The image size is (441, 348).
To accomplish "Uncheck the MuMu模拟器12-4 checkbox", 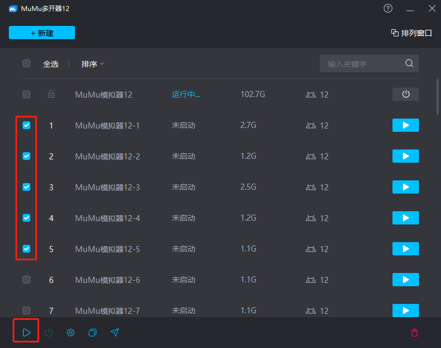I will [26, 218].
